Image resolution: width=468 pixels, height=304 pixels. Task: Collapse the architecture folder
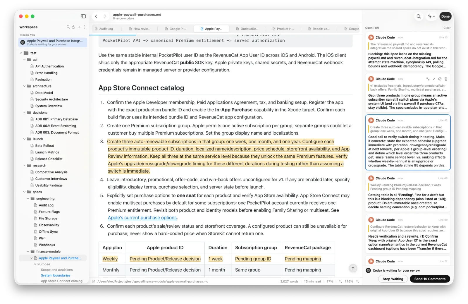tap(25, 86)
